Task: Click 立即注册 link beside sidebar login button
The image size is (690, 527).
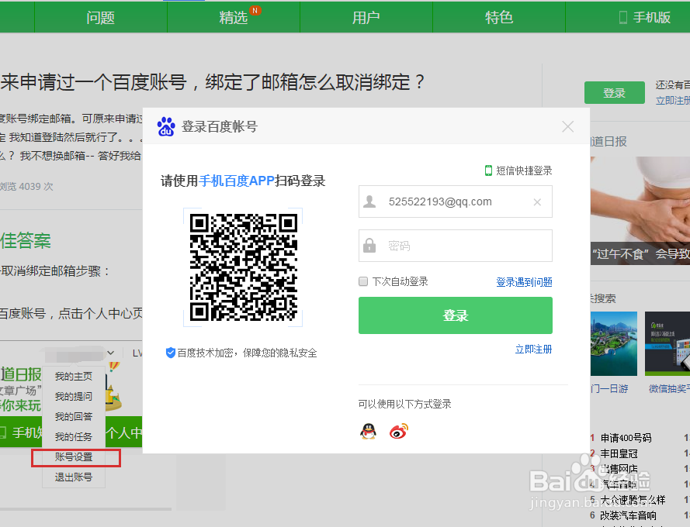Action: tap(673, 101)
